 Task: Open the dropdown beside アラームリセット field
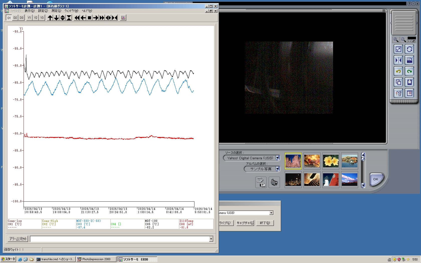(x=211, y=239)
